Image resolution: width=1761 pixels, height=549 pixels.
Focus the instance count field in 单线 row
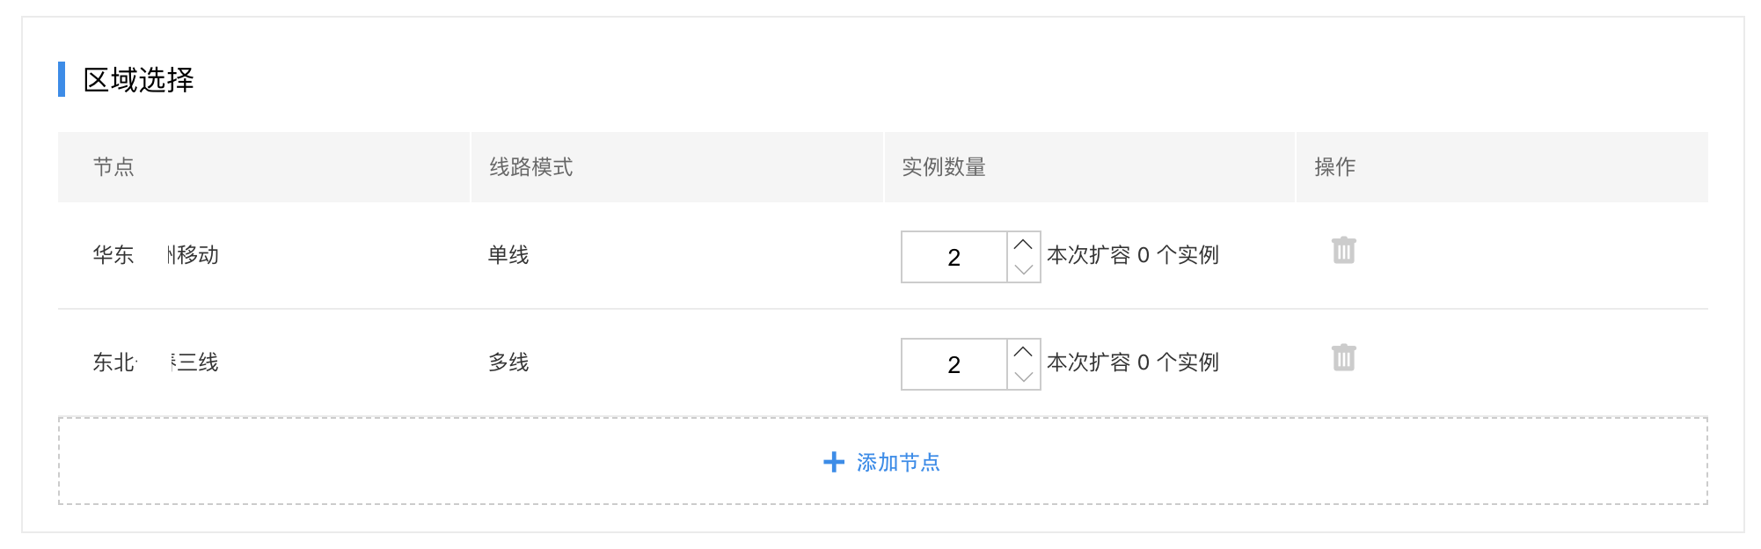click(954, 257)
